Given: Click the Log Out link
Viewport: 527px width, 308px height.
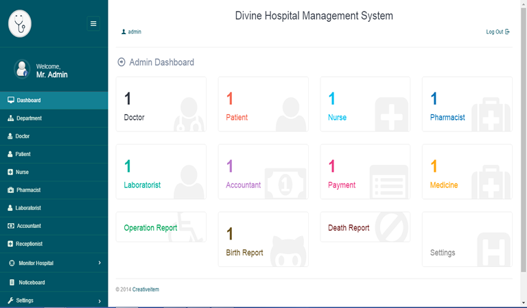Looking at the screenshot, I should coord(497,32).
